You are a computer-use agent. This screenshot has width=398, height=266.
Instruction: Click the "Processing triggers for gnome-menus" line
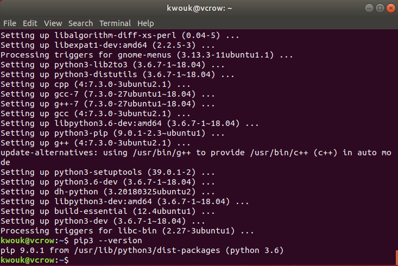[x=147, y=55]
